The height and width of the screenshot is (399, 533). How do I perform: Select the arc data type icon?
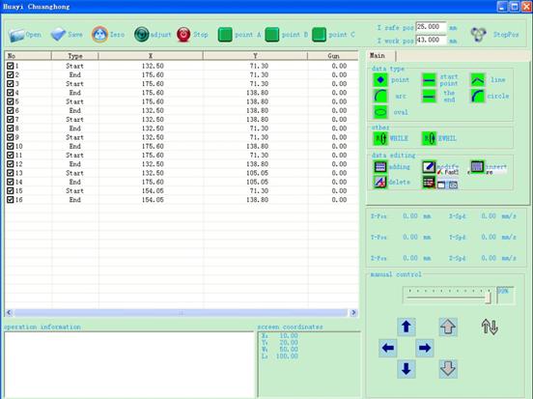pyautogui.click(x=380, y=97)
